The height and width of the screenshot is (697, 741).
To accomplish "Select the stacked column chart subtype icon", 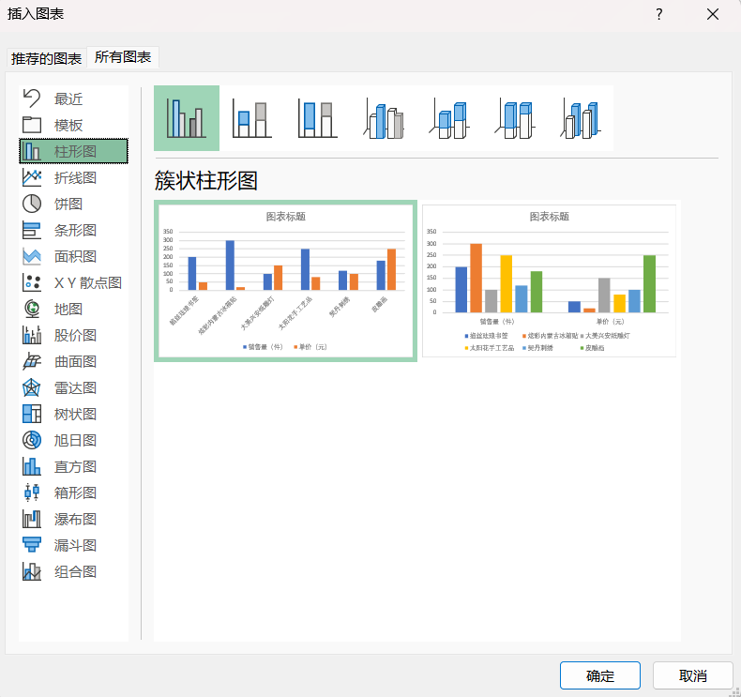I will [x=252, y=119].
